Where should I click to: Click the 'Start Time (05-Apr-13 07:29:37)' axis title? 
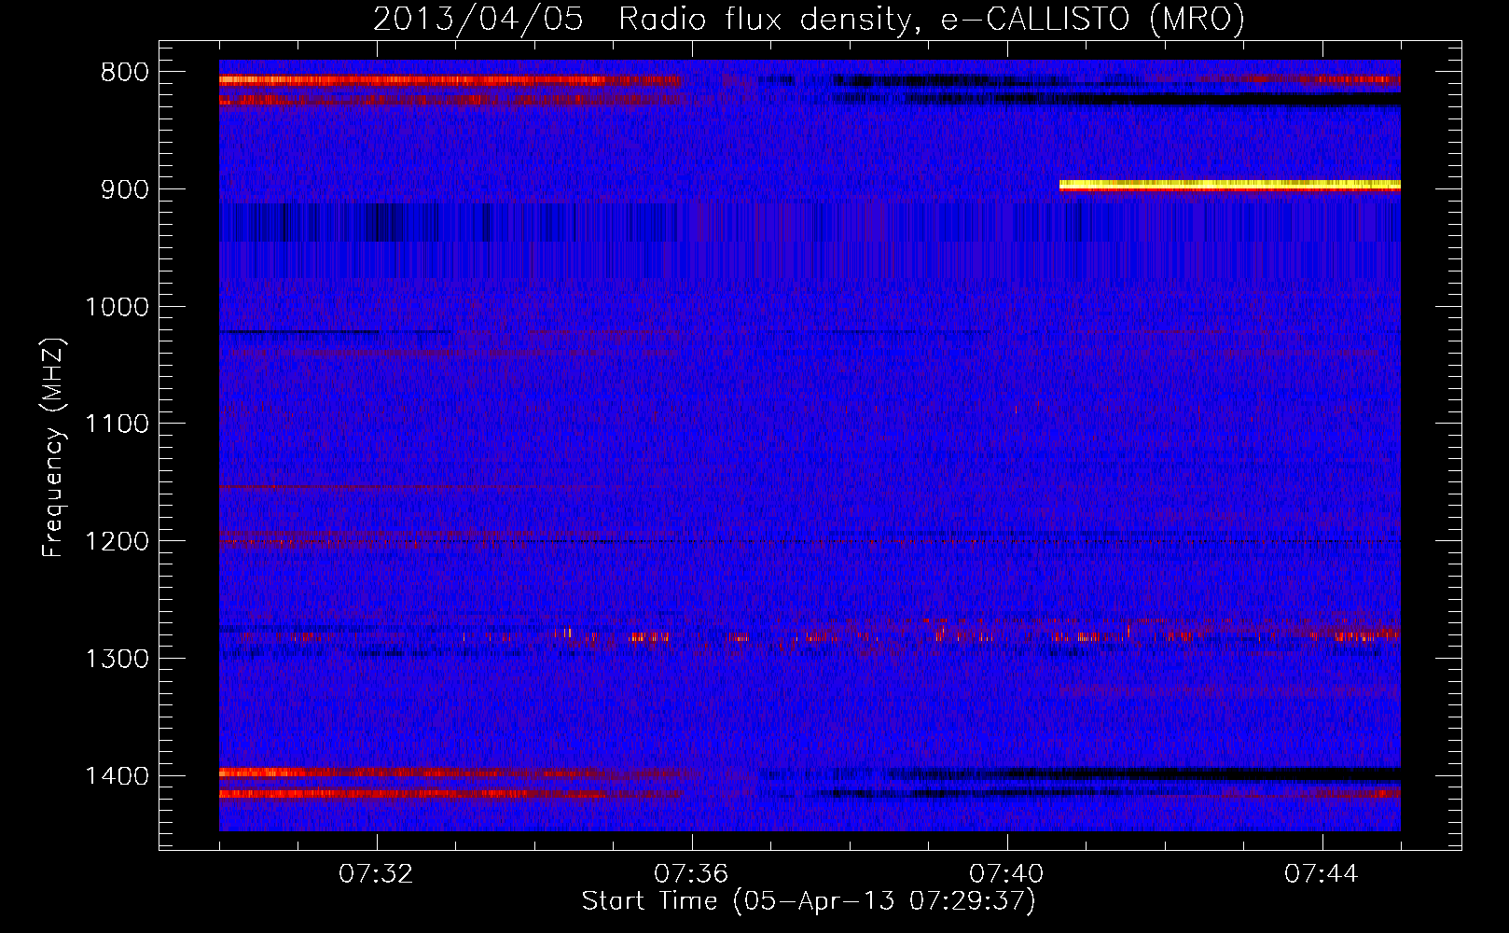click(x=810, y=901)
